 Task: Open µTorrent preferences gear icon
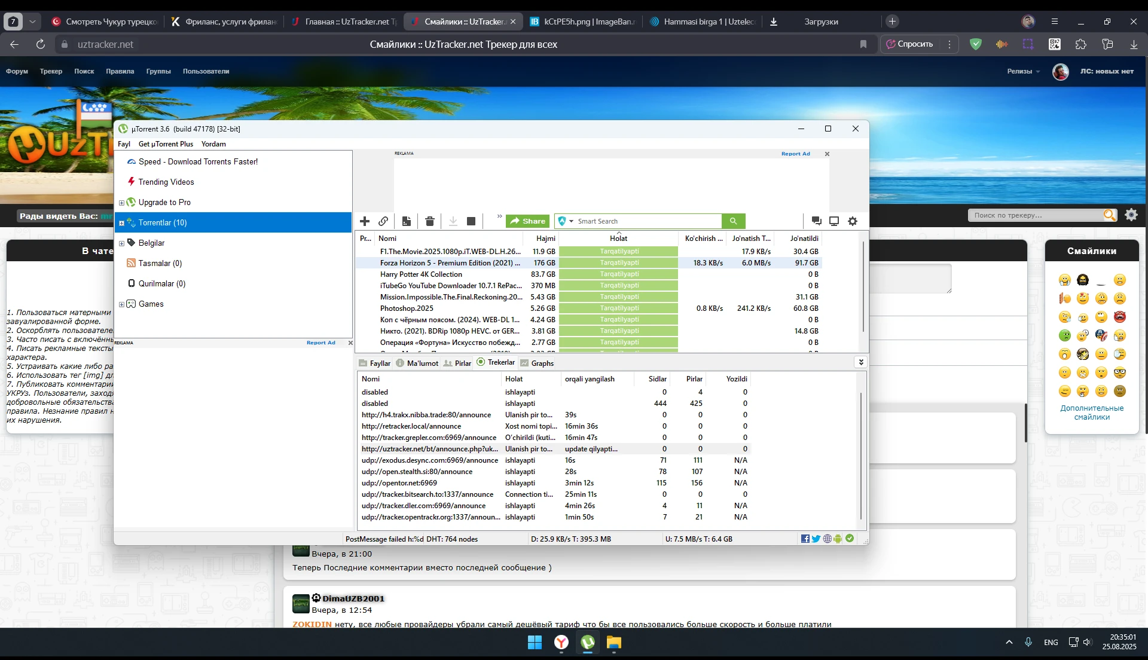853,221
